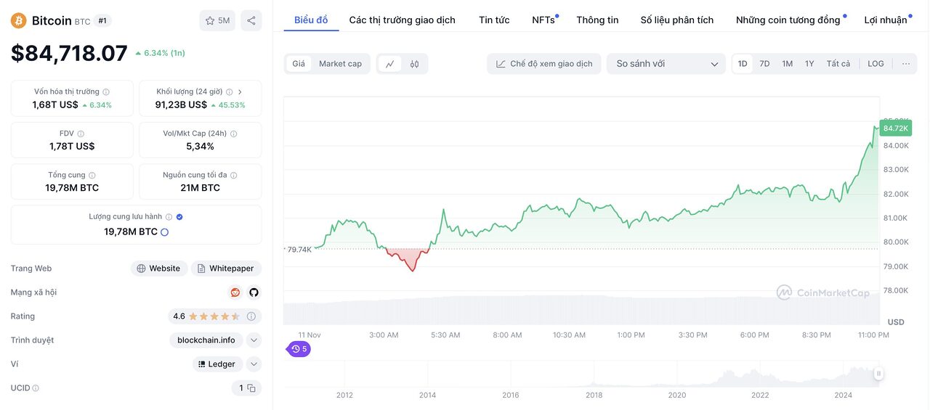Select the Giá chart toggle
The image size is (930, 410).
point(299,64)
